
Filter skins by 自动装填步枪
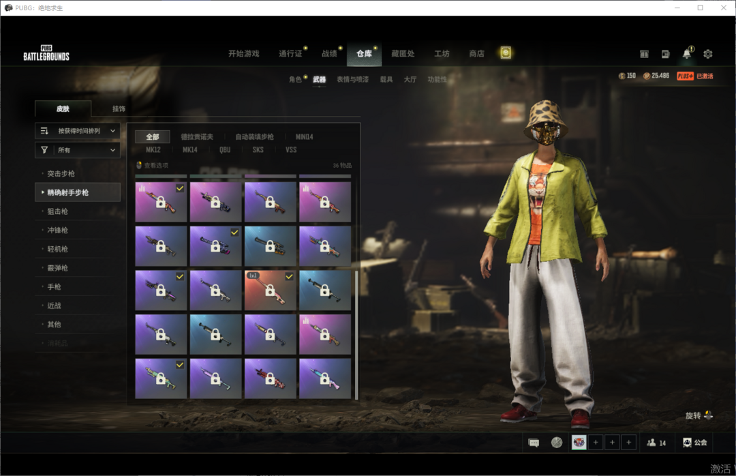254,137
